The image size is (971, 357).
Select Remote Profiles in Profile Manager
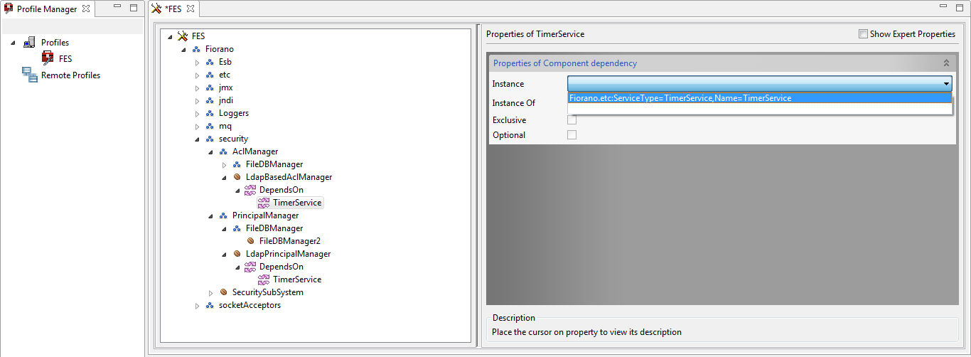[70, 75]
